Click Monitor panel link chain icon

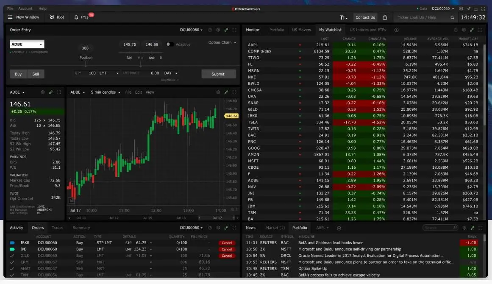click(472, 30)
